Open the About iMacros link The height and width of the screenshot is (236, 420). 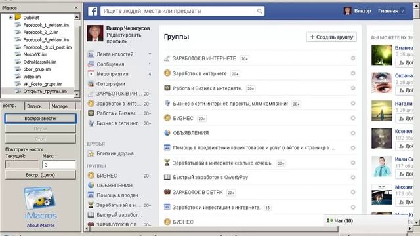tap(41, 226)
